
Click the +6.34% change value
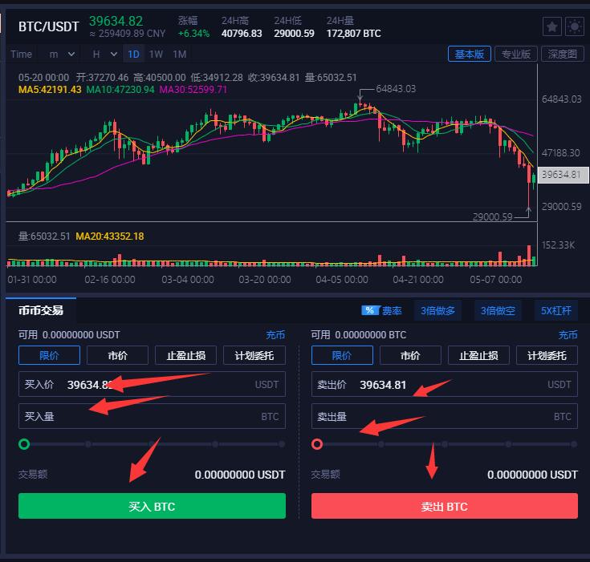(193, 34)
